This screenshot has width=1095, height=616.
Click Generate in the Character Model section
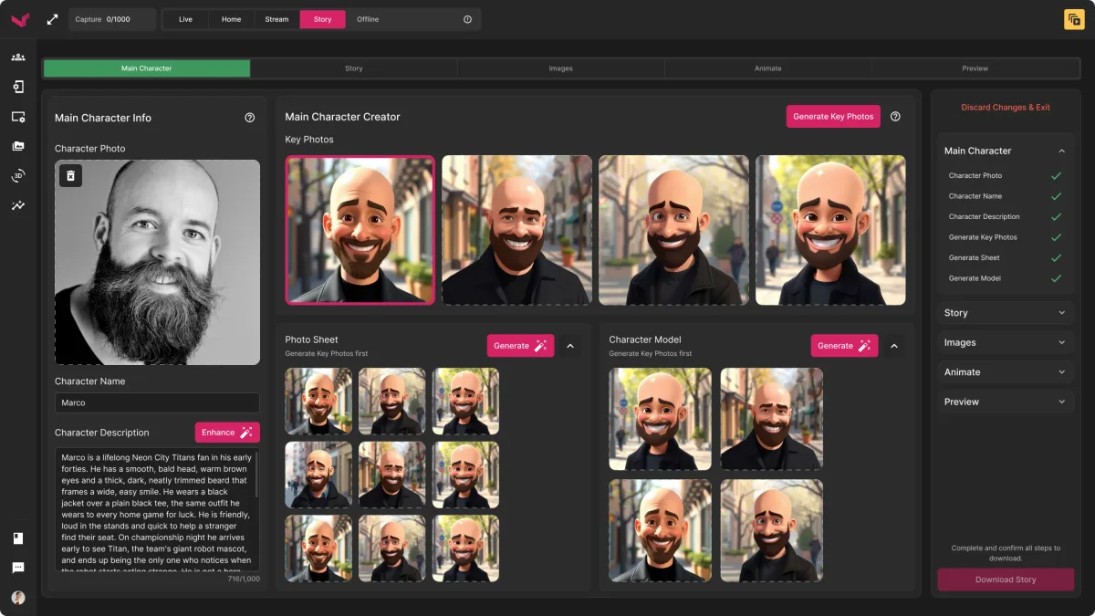pyautogui.click(x=844, y=346)
